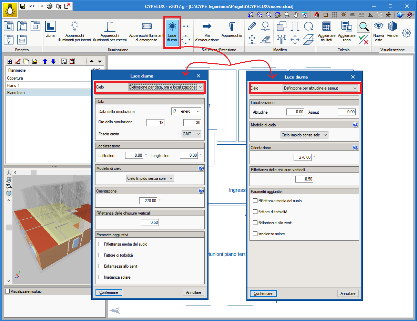Viewport: 417px width, 321px height.
Task: Click the Azimut input field
Action: (346, 112)
